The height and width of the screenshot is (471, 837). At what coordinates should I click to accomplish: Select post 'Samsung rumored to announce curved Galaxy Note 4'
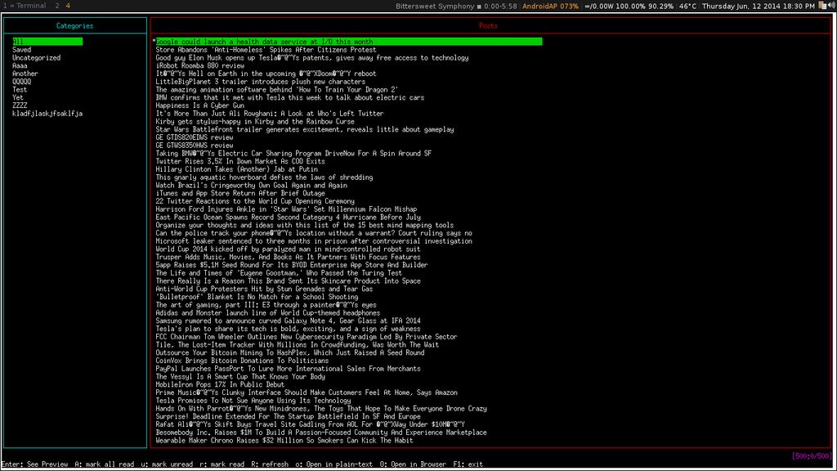(288, 321)
